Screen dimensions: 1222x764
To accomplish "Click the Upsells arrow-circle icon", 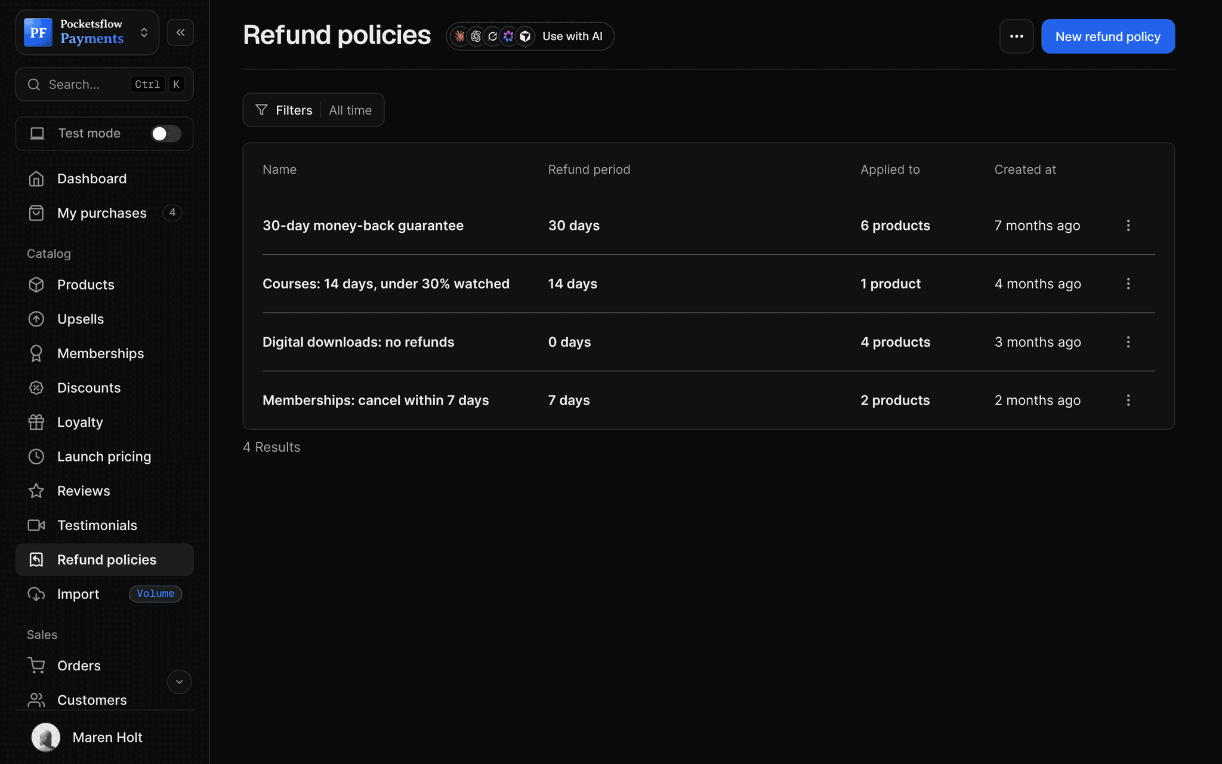I will pos(36,319).
